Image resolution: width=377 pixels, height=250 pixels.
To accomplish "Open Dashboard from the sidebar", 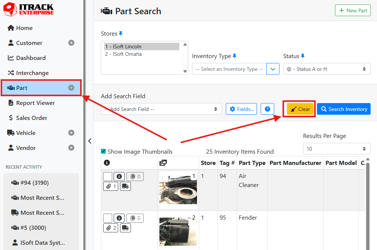I will click(30, 58).
